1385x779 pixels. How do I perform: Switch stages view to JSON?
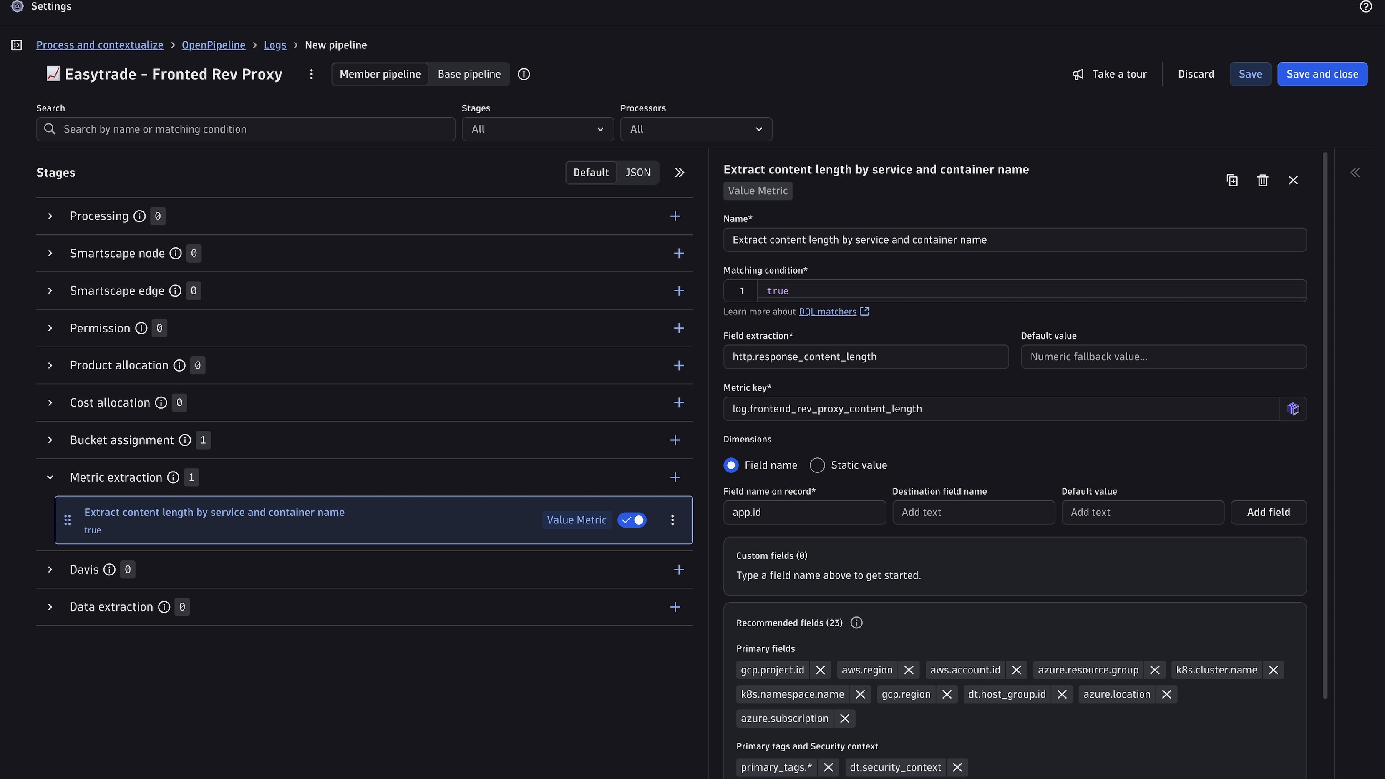click(638, 173)
